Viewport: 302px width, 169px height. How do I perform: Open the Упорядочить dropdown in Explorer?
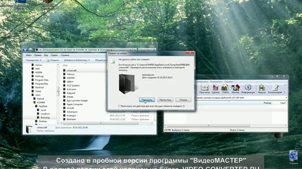coord(34,60)
